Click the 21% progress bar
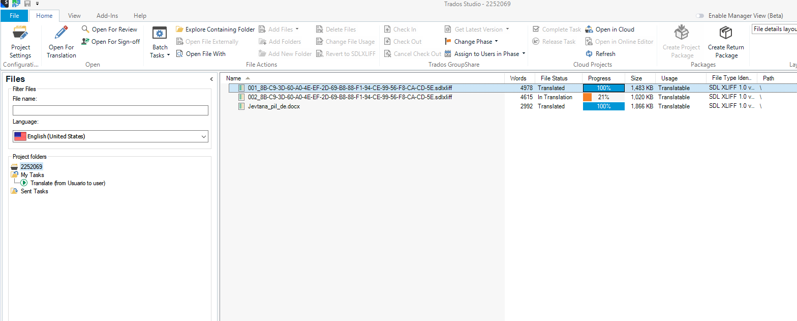Viewport: 797px width, 321px height. (x=603, y=97)
